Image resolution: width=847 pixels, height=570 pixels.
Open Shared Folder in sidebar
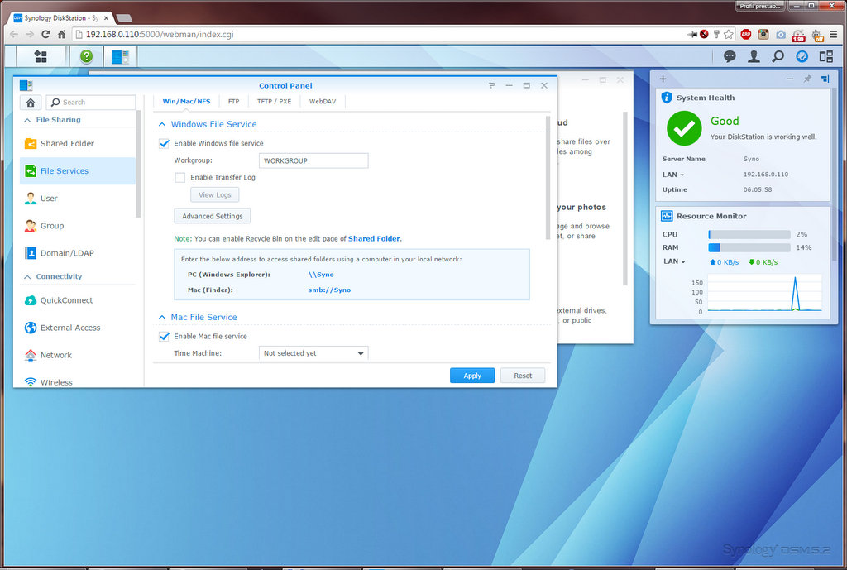(77, 144)
